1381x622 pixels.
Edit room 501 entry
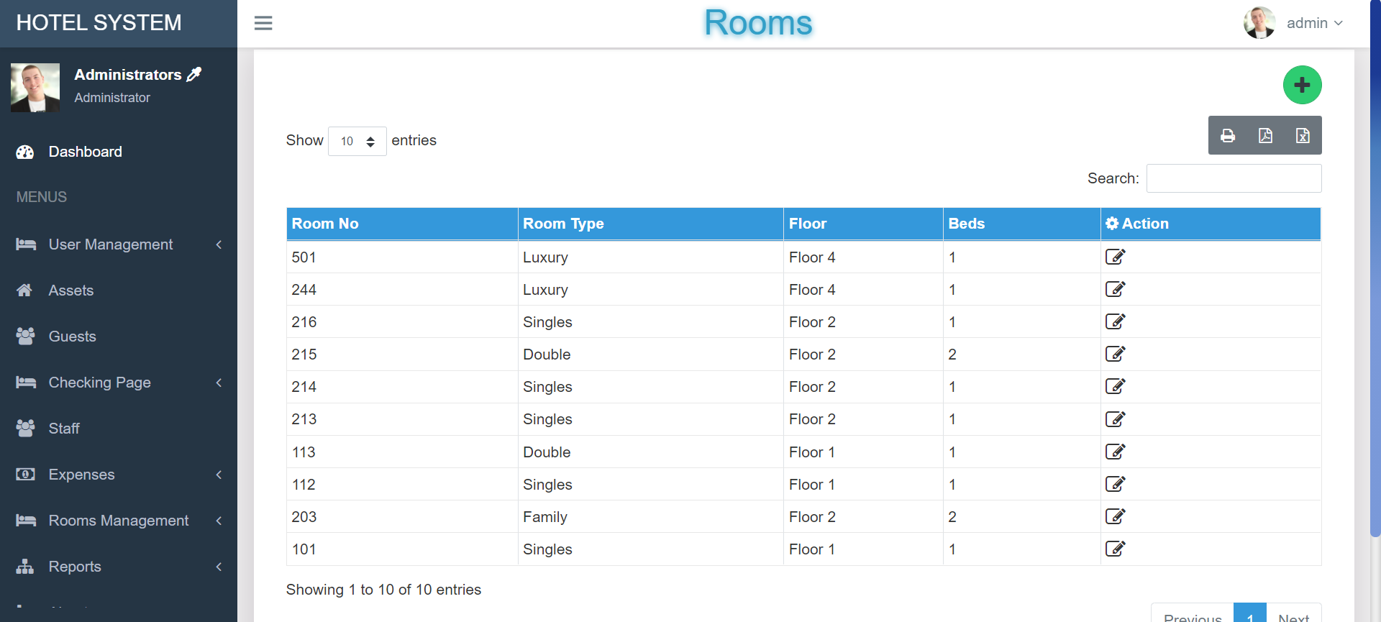(1115, 257)
